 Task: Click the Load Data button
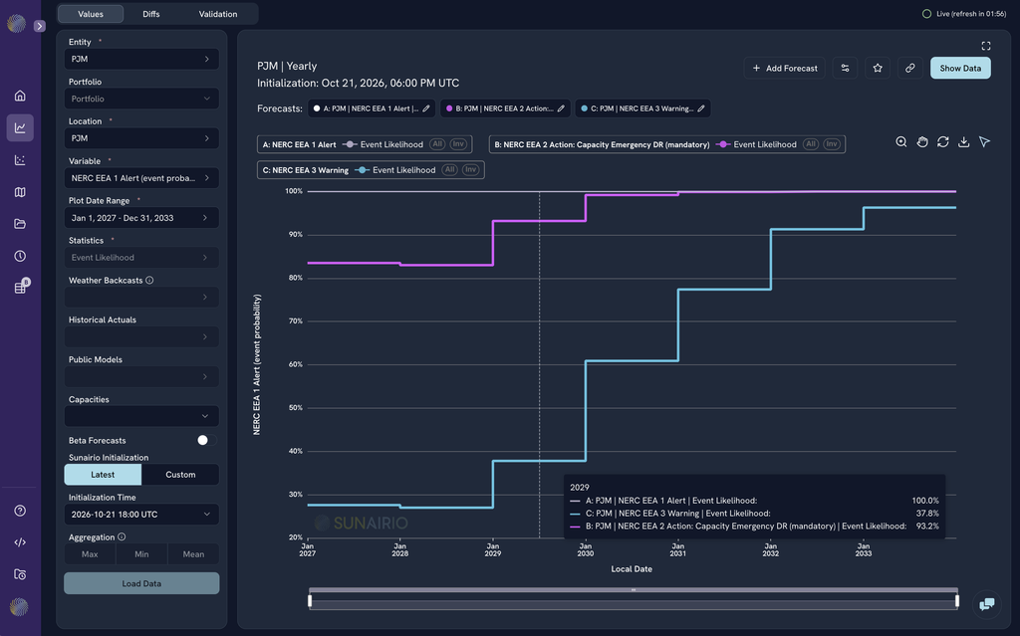[x=141, y=583]
